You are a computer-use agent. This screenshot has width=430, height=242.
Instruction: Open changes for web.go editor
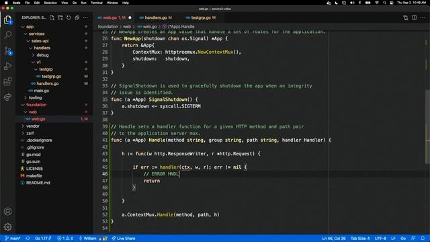(406, 18)
